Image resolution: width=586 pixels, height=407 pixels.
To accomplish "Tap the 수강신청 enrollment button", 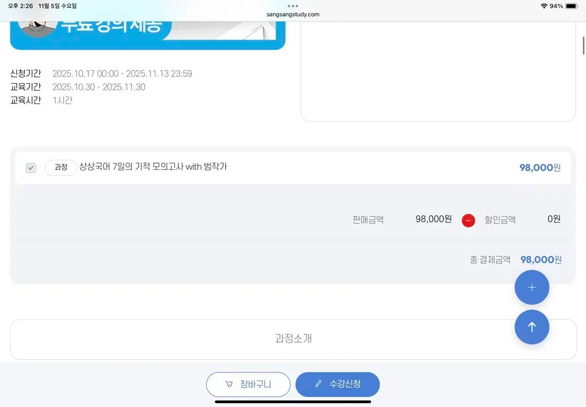I will [337, 384].
